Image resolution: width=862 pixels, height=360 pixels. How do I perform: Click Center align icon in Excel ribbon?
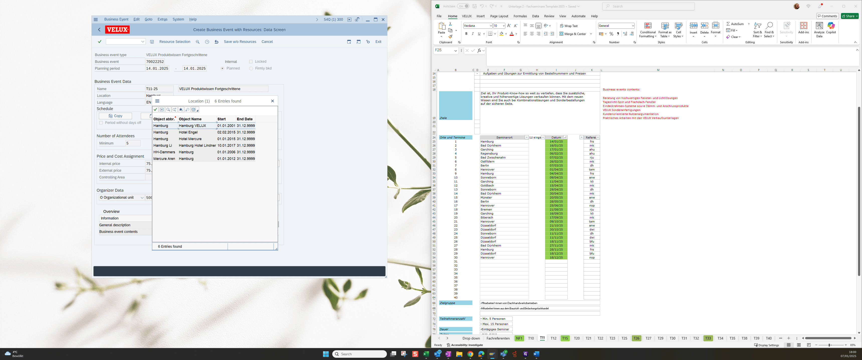(x=532, y=34)
